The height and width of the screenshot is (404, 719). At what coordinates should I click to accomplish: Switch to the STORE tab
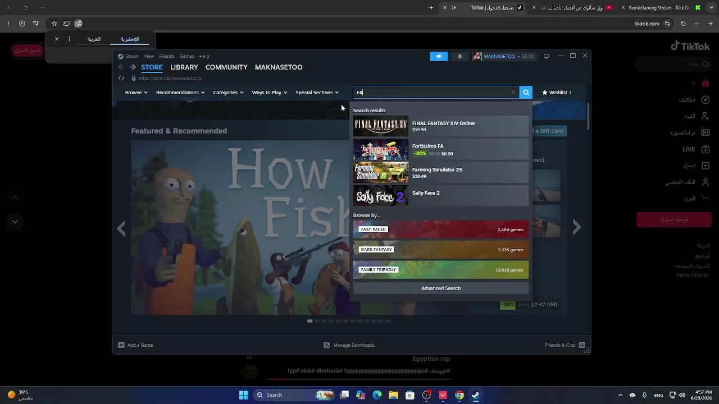[x=152, y=67]
